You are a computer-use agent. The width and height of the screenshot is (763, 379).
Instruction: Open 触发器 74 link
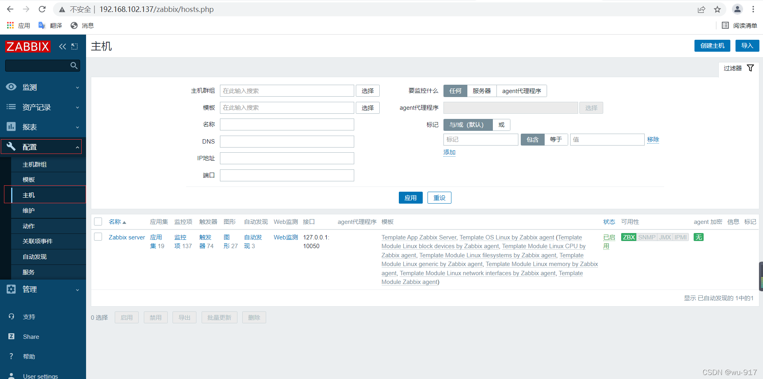206,241
